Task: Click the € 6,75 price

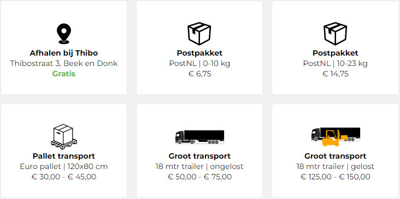Action: click(199, 74)
